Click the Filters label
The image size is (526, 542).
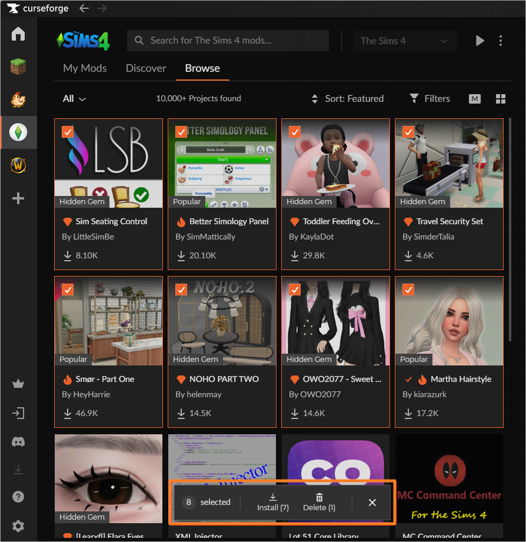[437, 98]
